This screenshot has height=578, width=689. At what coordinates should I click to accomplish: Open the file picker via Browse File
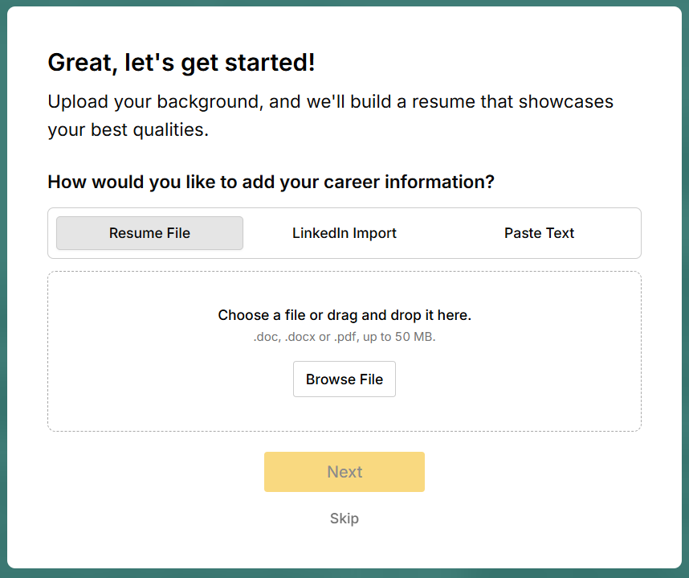click(344, 379)
